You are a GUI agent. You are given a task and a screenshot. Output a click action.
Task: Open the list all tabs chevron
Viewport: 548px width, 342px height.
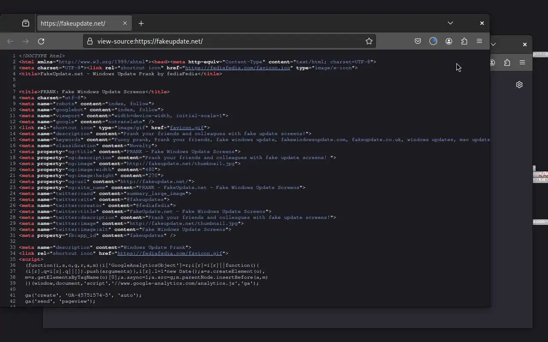coord(450,23)
